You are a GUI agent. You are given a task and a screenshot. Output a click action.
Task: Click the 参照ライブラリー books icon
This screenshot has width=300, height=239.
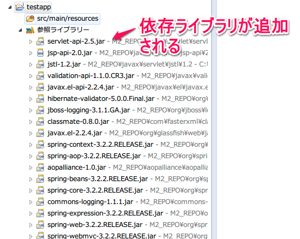pos(30,30)
